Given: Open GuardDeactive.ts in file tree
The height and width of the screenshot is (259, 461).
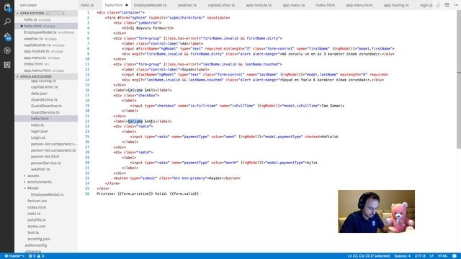Looking at the screenshot, I should click(x=46, y=106).
